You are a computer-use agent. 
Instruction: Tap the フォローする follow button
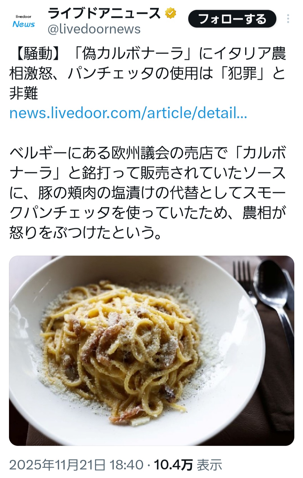pyautogui.click(x=232, y=19)
